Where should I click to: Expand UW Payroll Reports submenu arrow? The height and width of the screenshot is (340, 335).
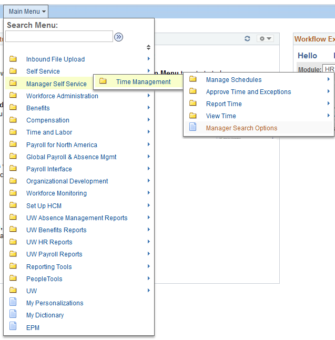(149, 253)
